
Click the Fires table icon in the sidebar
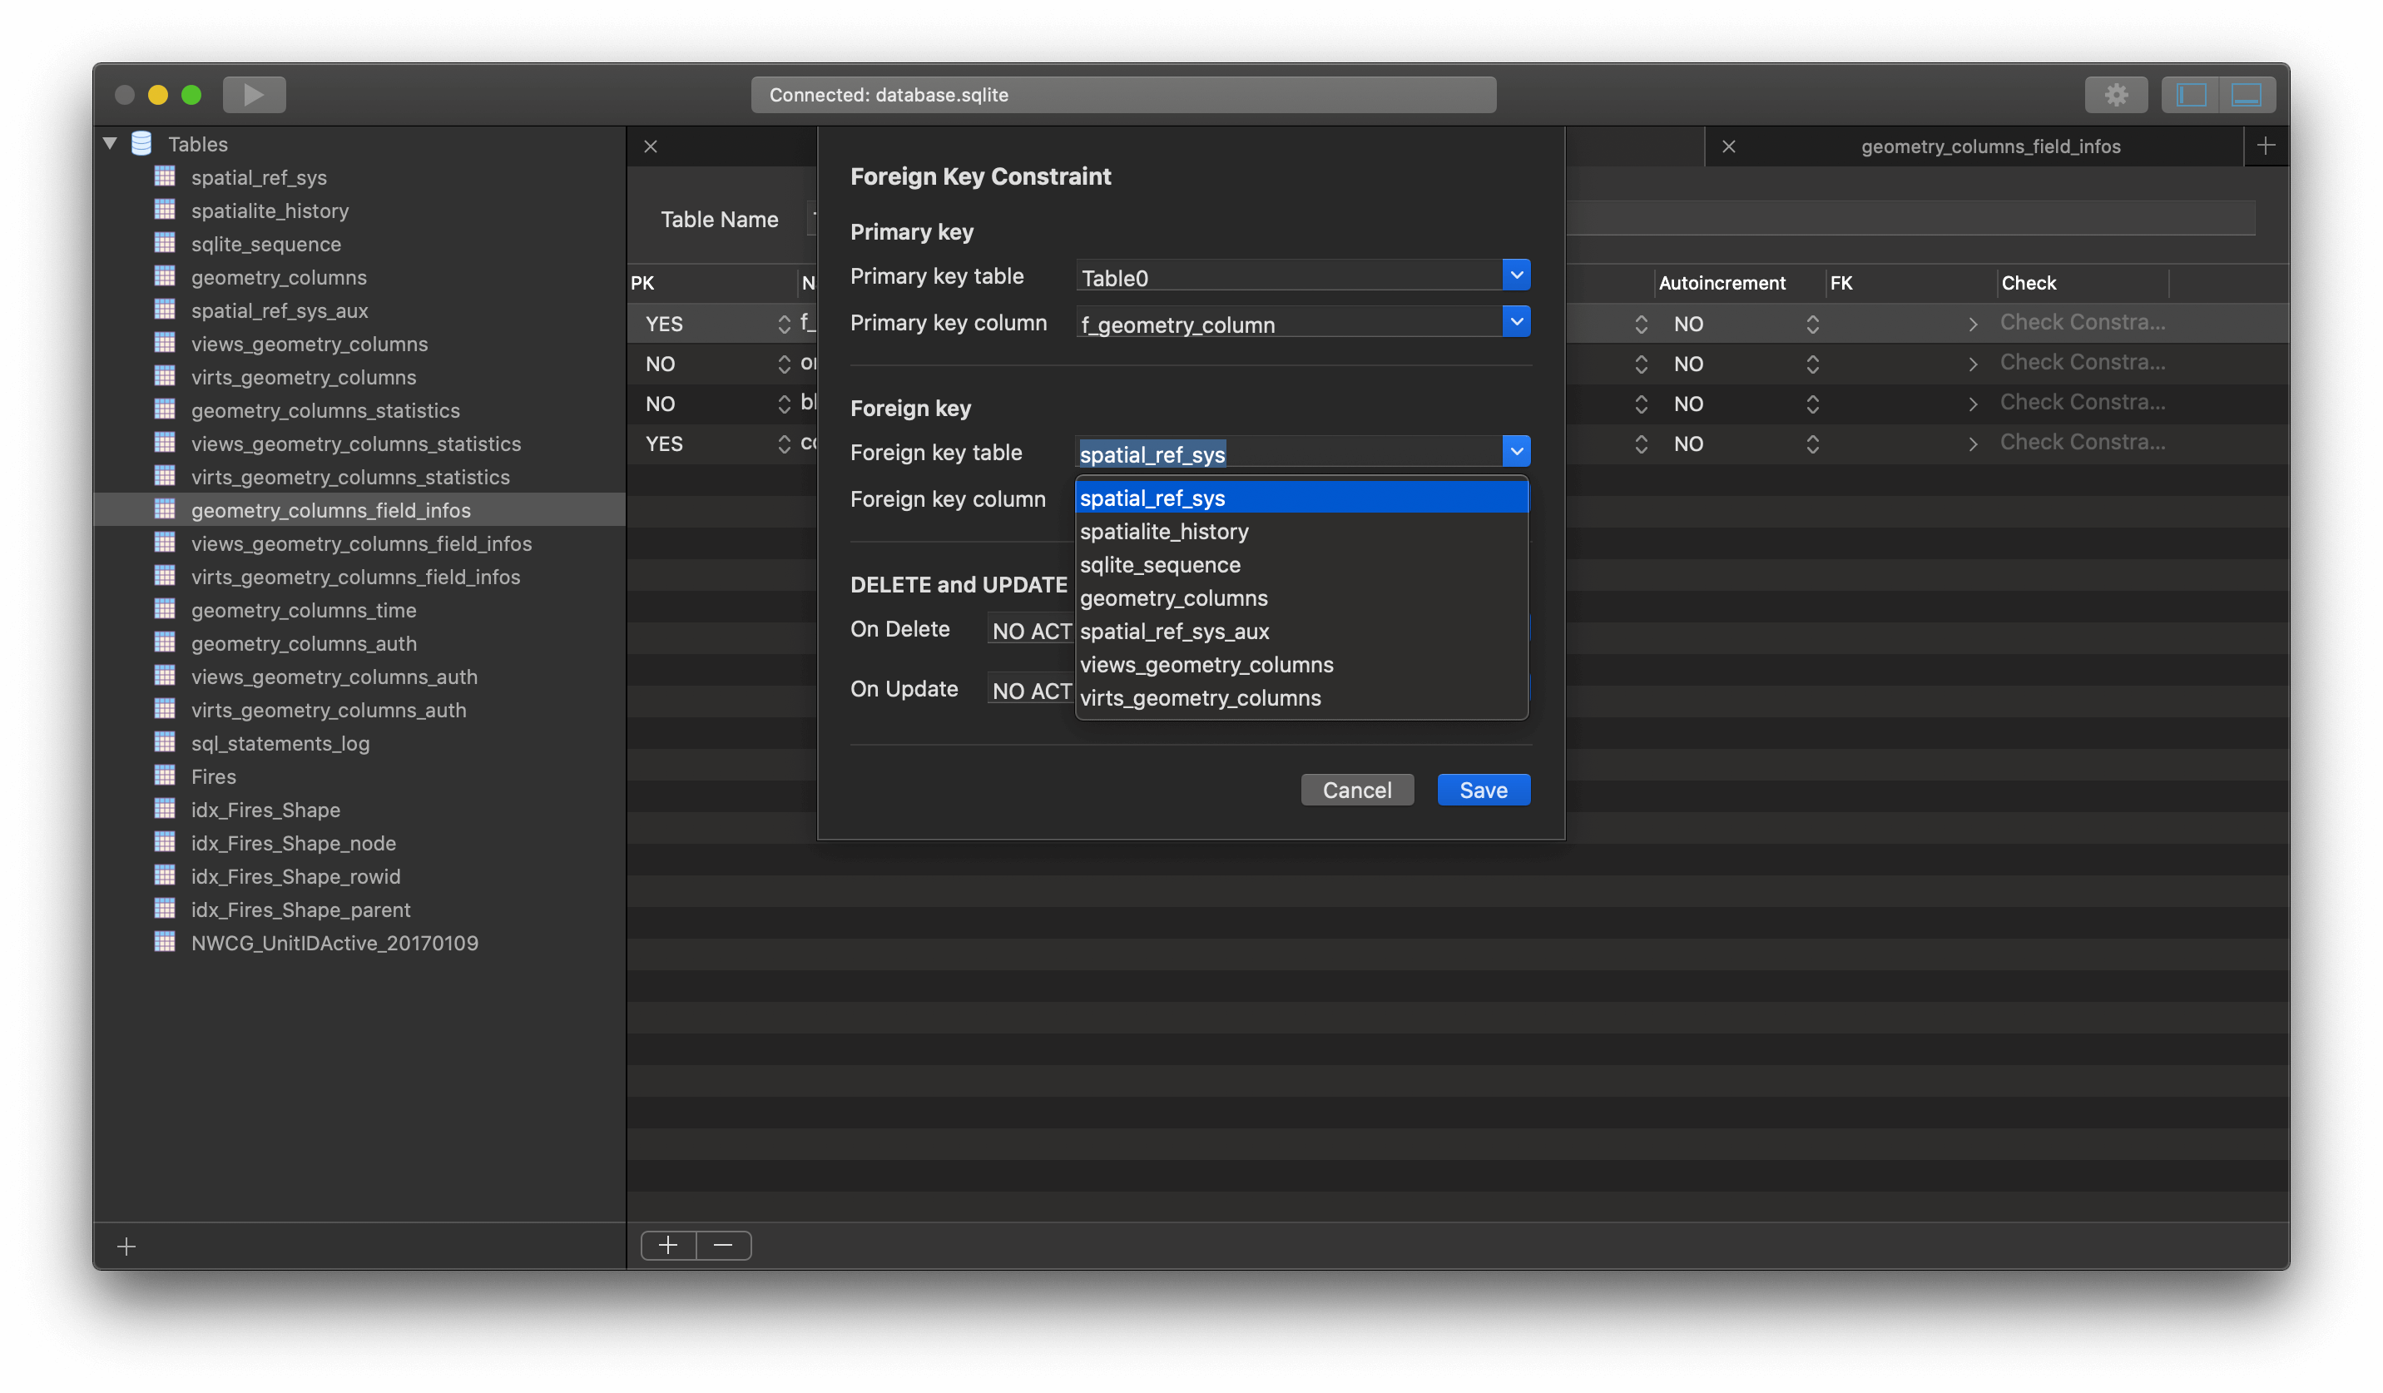(166, 776)
